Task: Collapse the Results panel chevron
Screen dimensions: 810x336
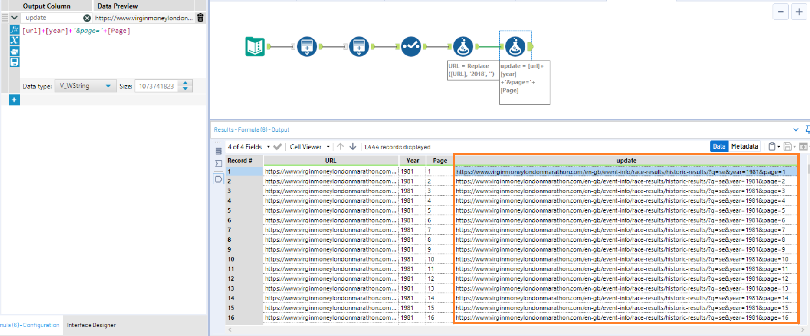Action: tap(796, 129)
